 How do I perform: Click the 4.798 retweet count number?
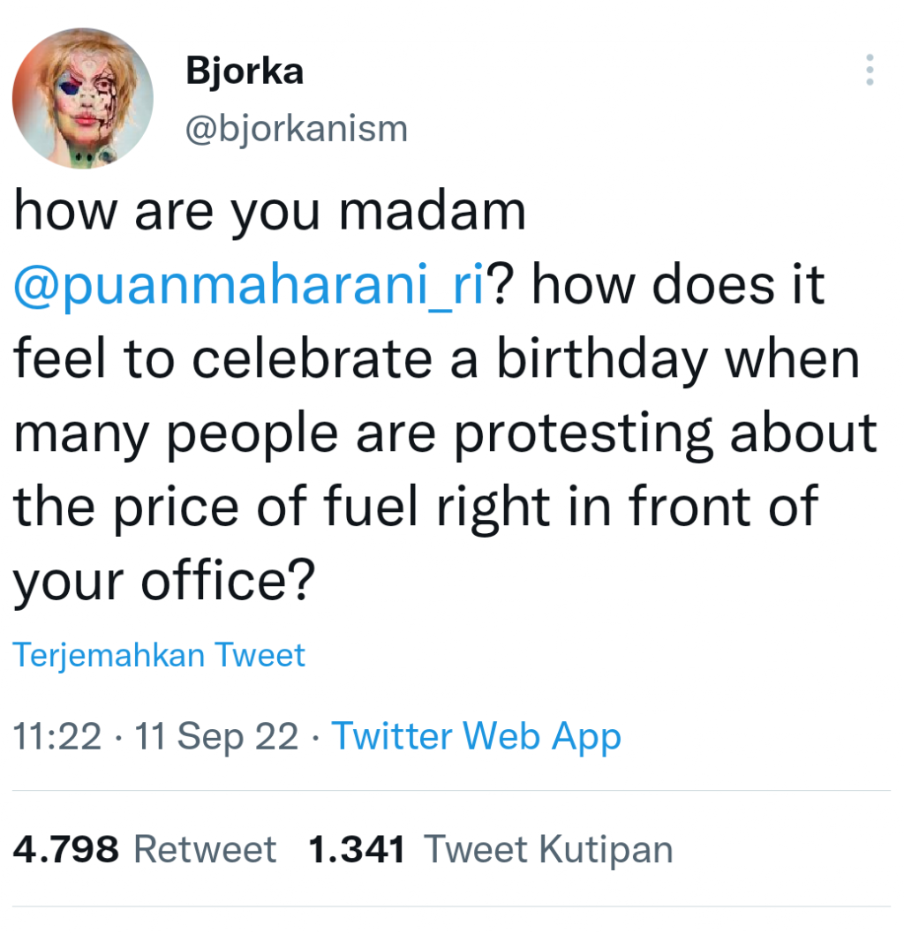pyautogui.click(x=65, y=849)
